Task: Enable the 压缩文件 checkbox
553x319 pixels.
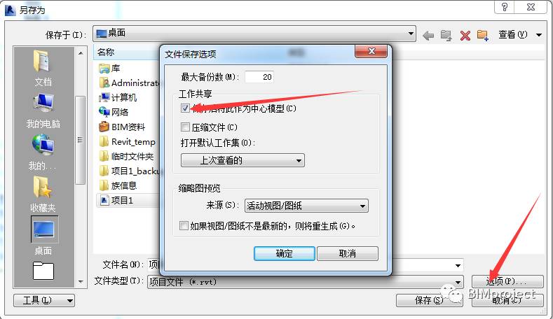Action: pos(185,127)
